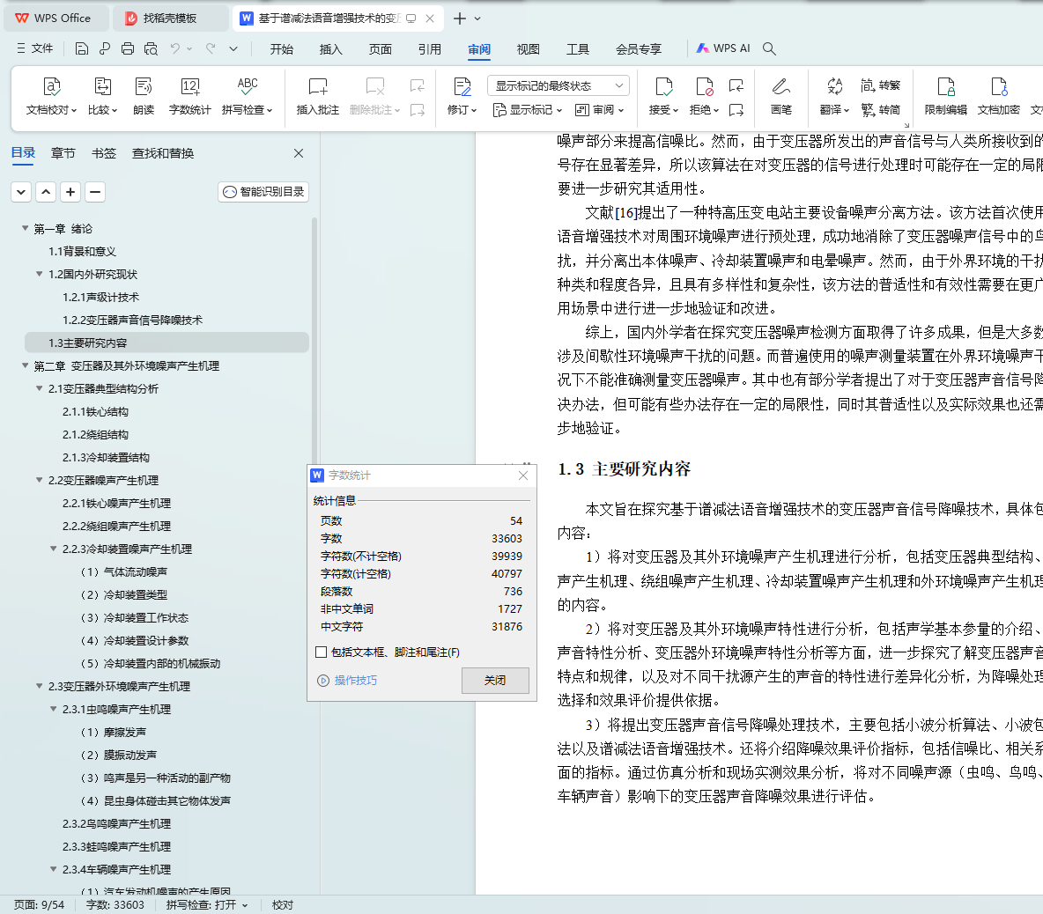Image resolution: width=1043 pixels, height=914 pixels.
Task: Collapse the 1.2国内外研究现状 node
Action: (x=40, y=274)
